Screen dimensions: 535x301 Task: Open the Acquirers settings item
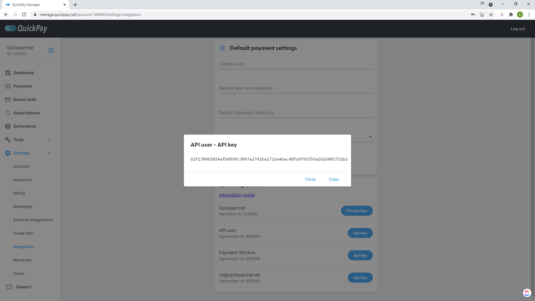[22, 180]
